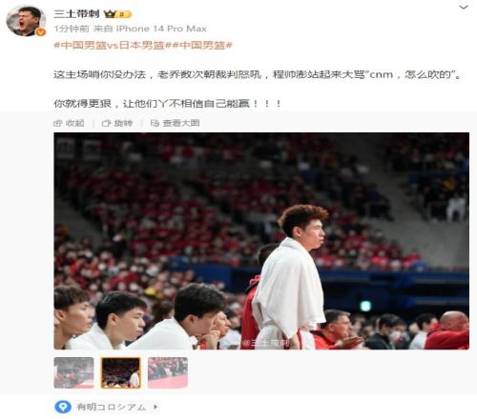
Task: Open the poster's profile avatar
Action: click(26, 21)
